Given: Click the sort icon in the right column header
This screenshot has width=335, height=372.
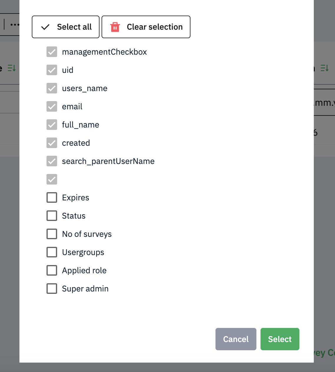Looking at the screenshot, I should pyautogui.click(x=324, y=68).
